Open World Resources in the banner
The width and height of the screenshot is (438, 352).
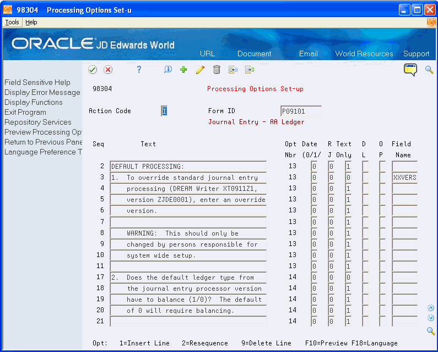pos(364,54)
